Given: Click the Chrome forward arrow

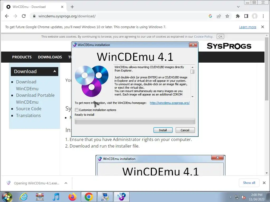Looking at the screenshot, I should [15, 16].
